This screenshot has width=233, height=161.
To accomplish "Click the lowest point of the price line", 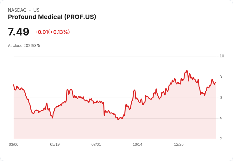I will coord(118,119).
